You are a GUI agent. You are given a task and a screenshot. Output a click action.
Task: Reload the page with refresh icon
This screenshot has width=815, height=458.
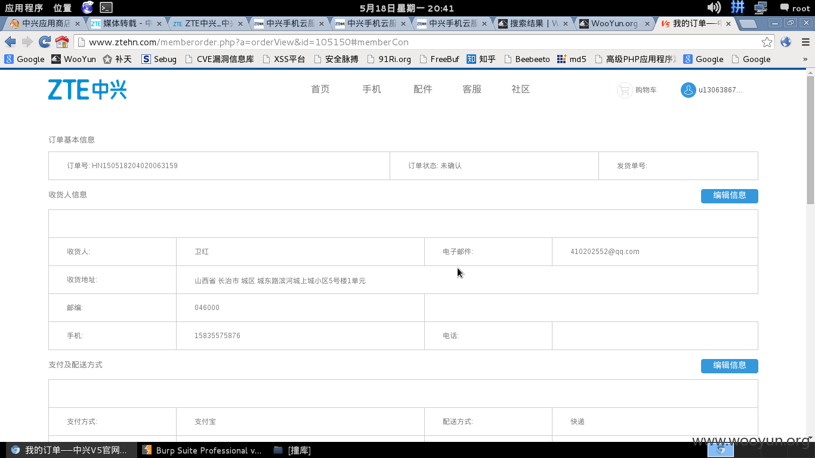(x=45, y=42)
